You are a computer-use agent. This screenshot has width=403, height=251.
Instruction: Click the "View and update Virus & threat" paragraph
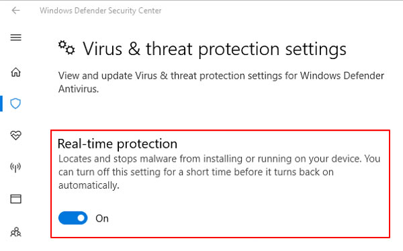tap(221, 82)
